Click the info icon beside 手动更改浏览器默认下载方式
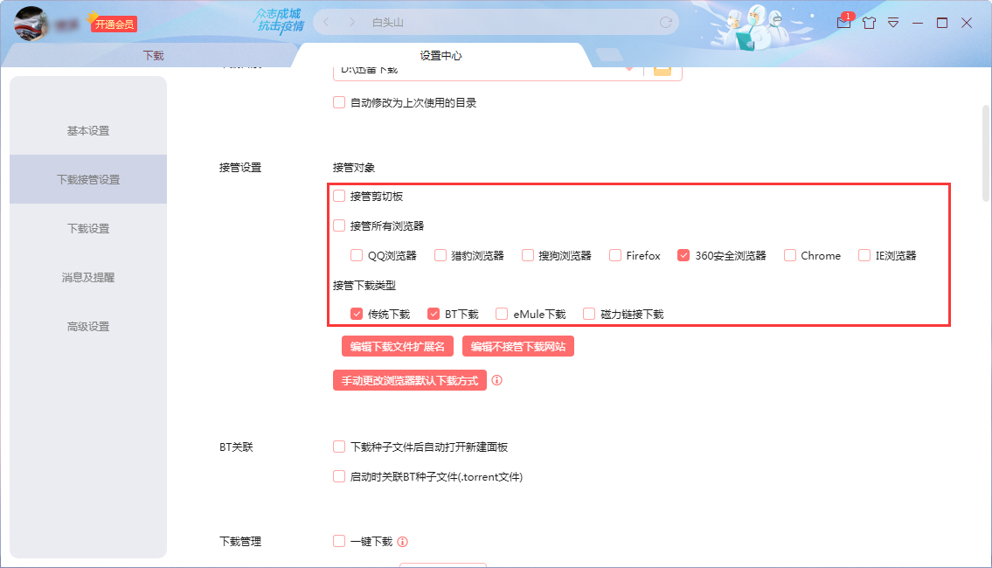Viewport: 992px width, 568px height. click(498, 380)
